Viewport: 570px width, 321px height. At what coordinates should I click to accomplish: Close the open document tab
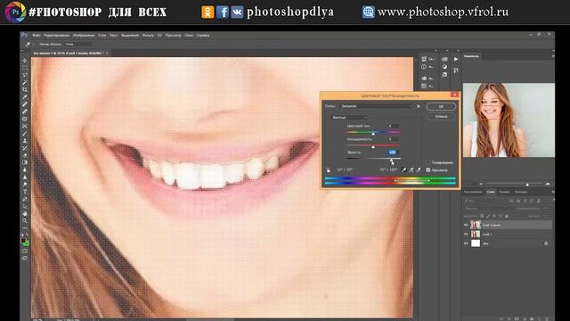click(x=107, y=53)
